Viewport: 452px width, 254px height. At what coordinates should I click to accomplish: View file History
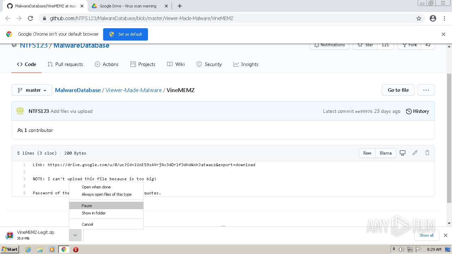(x=417, y=111)
